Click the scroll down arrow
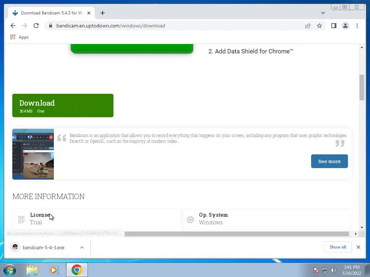Viewport: 370px width, 277px height. pos(362,228)
